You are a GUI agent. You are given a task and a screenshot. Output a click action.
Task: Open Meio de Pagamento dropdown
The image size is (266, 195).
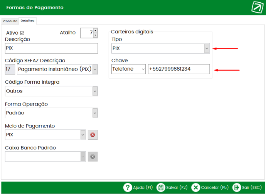pos(83,135)
